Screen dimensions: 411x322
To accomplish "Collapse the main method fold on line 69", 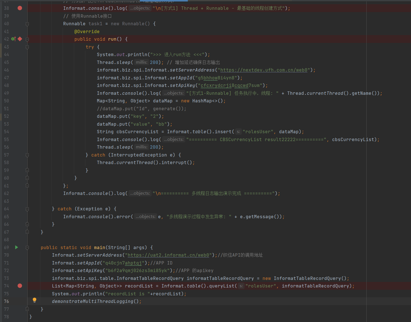I will [x=27, y=247].
